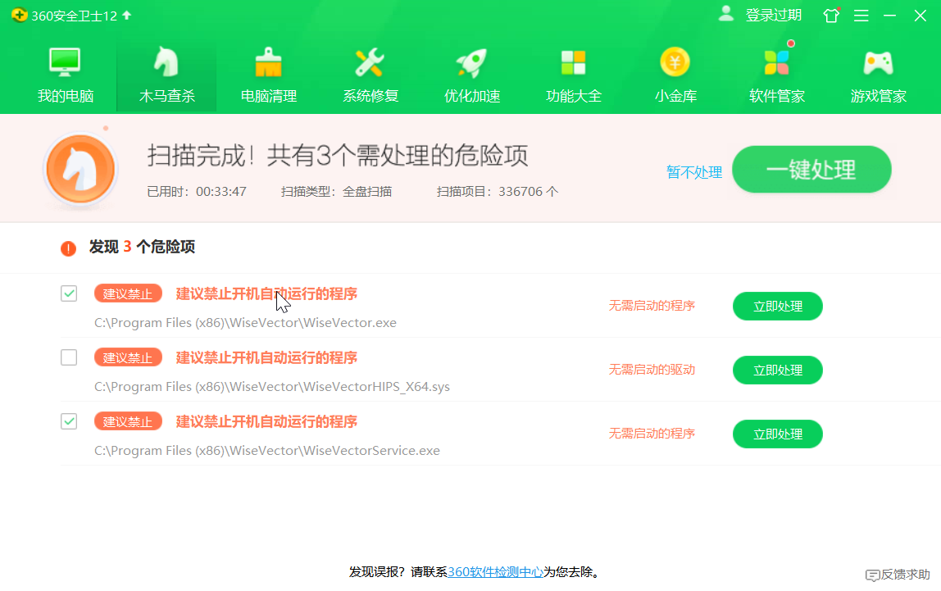Click the orange trojan horse scan emblem
This screenshot has width=941, height=591.
point(80,169)
